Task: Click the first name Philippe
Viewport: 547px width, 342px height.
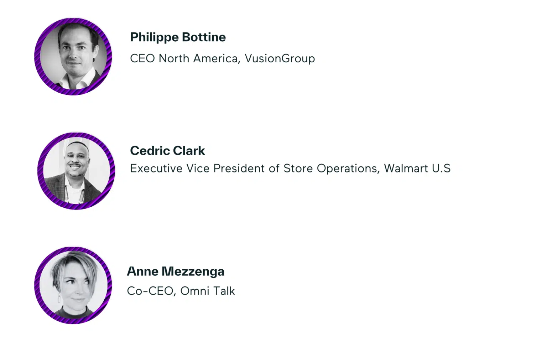Action: click(x=154, y=37)
